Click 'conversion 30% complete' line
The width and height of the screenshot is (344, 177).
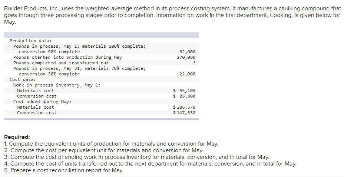coord(49,74)
